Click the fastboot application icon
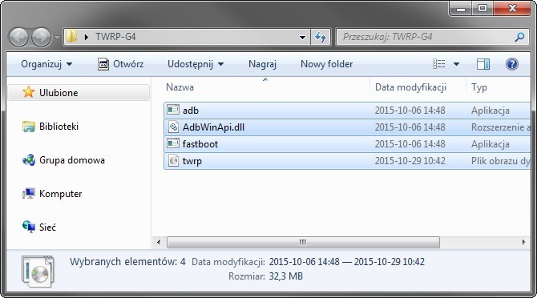The width and height of the screenshot is (537, 298). [x=173, y=143]
